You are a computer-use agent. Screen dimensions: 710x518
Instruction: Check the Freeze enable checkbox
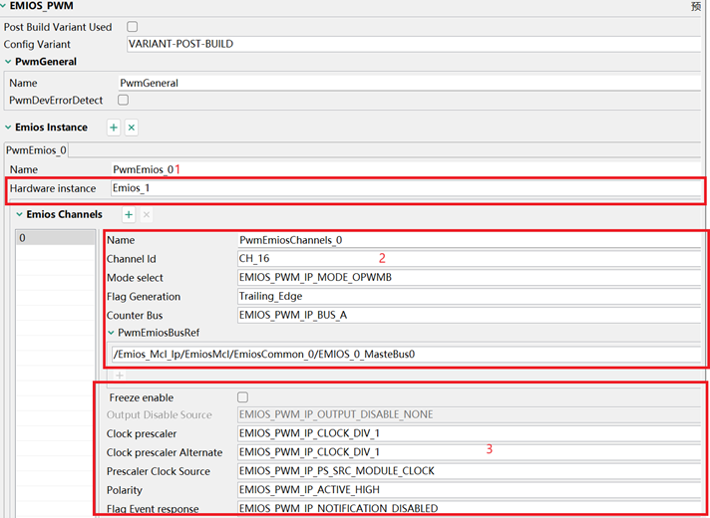pos(243,397)
